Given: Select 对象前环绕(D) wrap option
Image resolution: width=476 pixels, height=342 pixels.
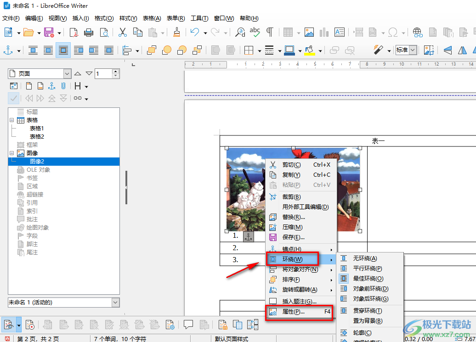Looking at the screenshot, I should click(370, 289).
